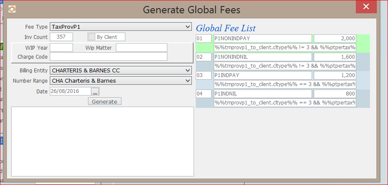Screen dimensions: 388x185
Task: Focus the WIP Year input field
Action: (61, 48)
